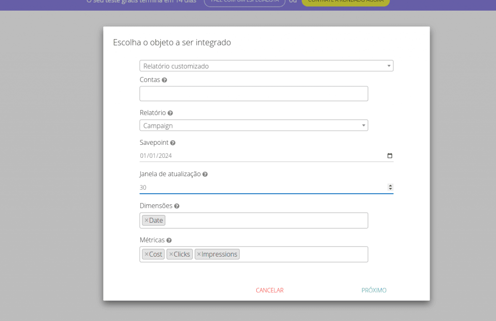Remove the Cost metric tag

coord(146,254)
